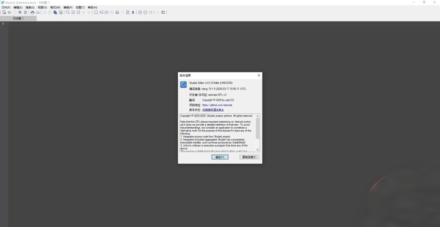Viewport: 440px width, 227px height.
Task: Open the https://github.com/adonais link
Action: (217, 105)
